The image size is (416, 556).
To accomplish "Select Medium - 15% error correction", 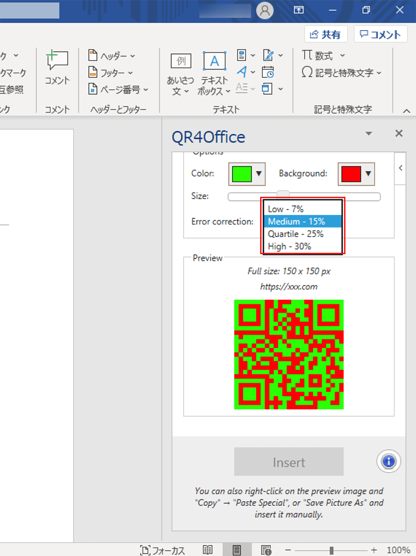I will click(x=302, y=221).
